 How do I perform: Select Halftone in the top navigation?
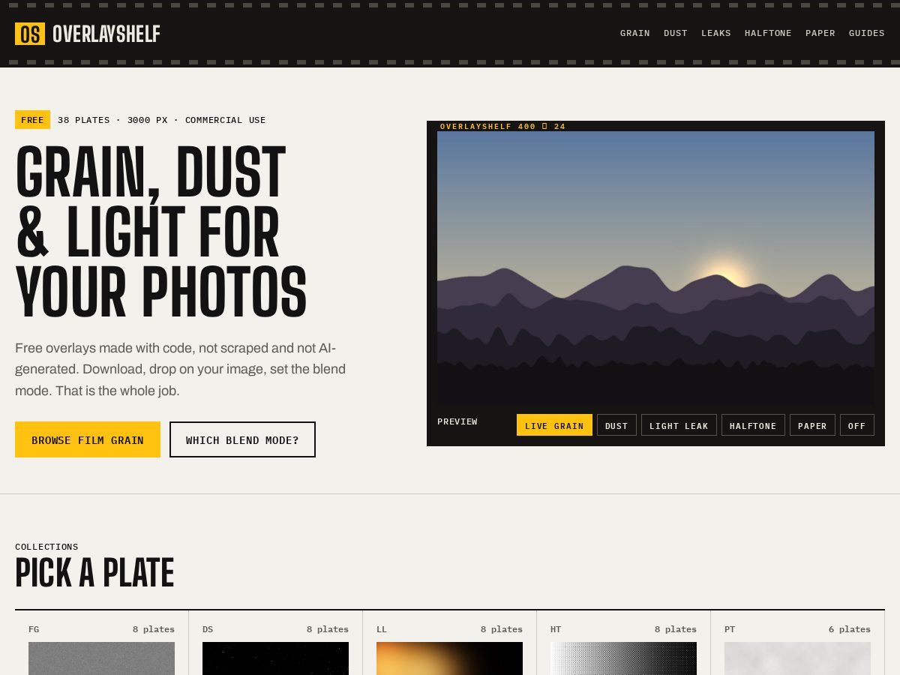(768, 33)
